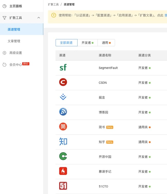Click the 渠道管理 breadcrumb text
This screenshot has width=167, height=194.
[x=69, y=4]
